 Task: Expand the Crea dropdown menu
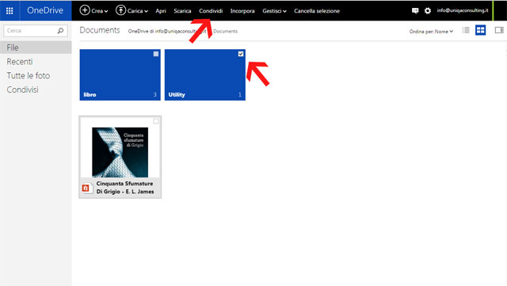[x=93, y=10]
